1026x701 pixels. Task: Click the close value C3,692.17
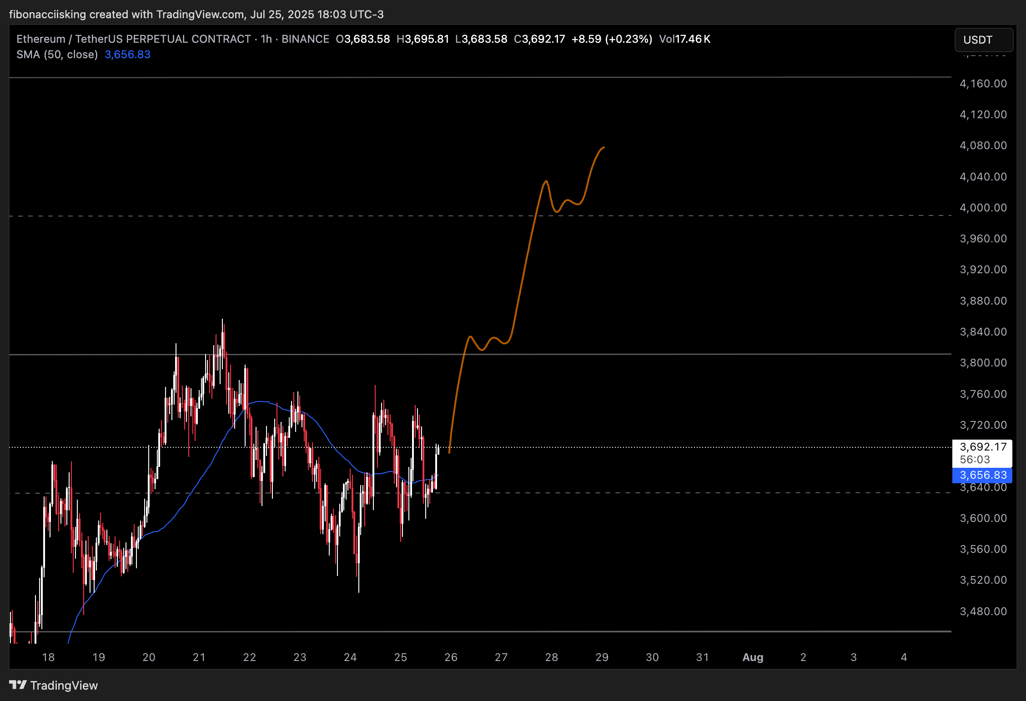click(x=539, y=39)
